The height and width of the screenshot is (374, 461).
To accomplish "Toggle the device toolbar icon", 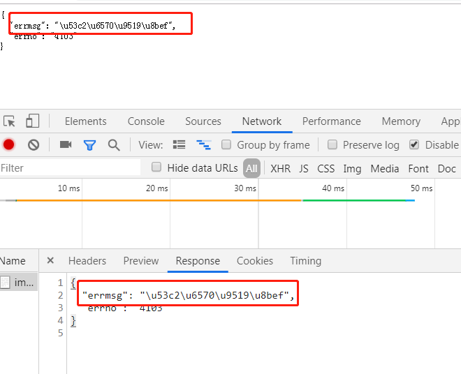I will [32, 121].
